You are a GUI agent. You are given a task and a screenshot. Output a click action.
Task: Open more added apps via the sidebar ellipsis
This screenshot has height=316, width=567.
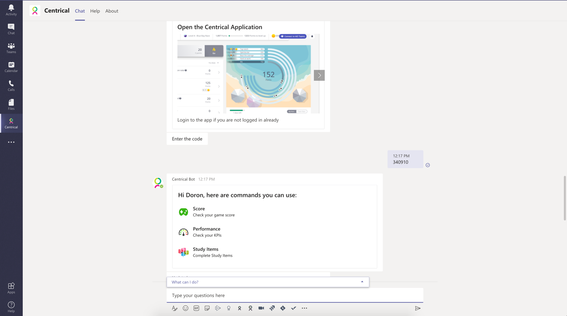[11, 142]
